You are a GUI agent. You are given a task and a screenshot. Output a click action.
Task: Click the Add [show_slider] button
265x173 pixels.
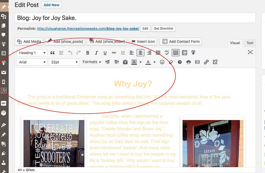[x=107, y=41]
